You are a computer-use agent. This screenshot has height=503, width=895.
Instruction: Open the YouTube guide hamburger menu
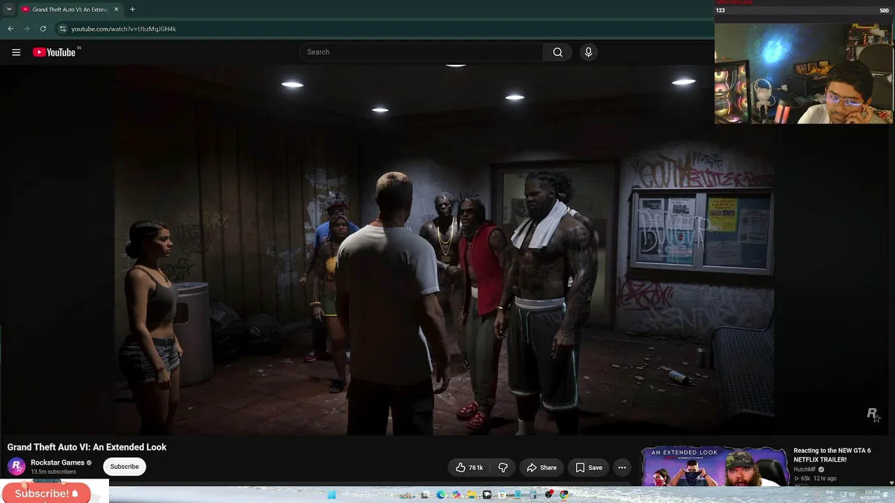(16, 52)
